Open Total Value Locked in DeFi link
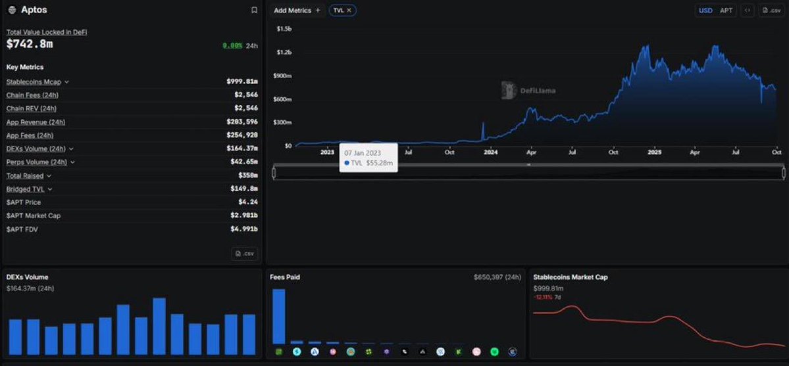Viewport: 789px width, 366px height. coord(47,32)
